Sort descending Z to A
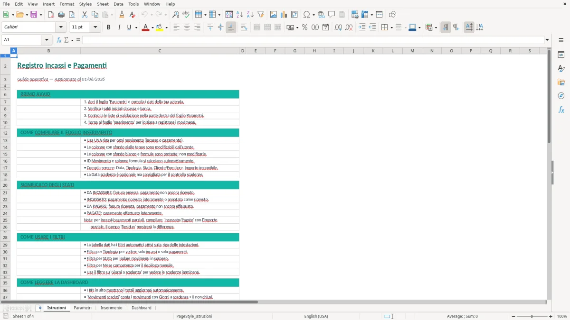Viewport: 570px width, 320px height. [x=250, y=15]
